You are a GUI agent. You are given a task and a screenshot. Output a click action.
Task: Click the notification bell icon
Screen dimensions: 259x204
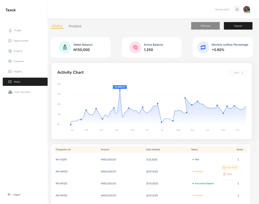[237, 9]
